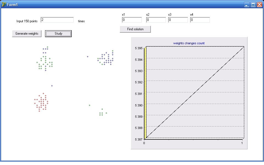Click into the x2 text box
The width and height of the screenshot is (264, 165).
point(156,20)
